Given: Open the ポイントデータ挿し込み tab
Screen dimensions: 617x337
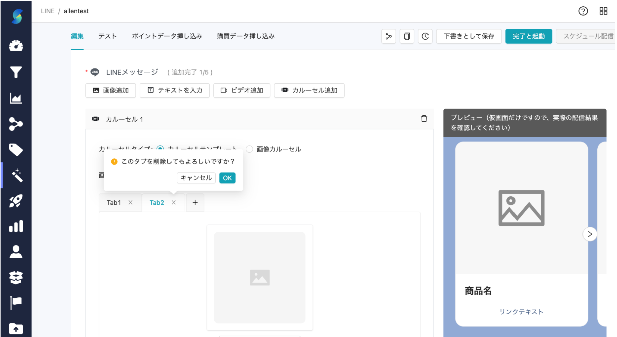Looking at the screenshot, I should click(167, 36).
